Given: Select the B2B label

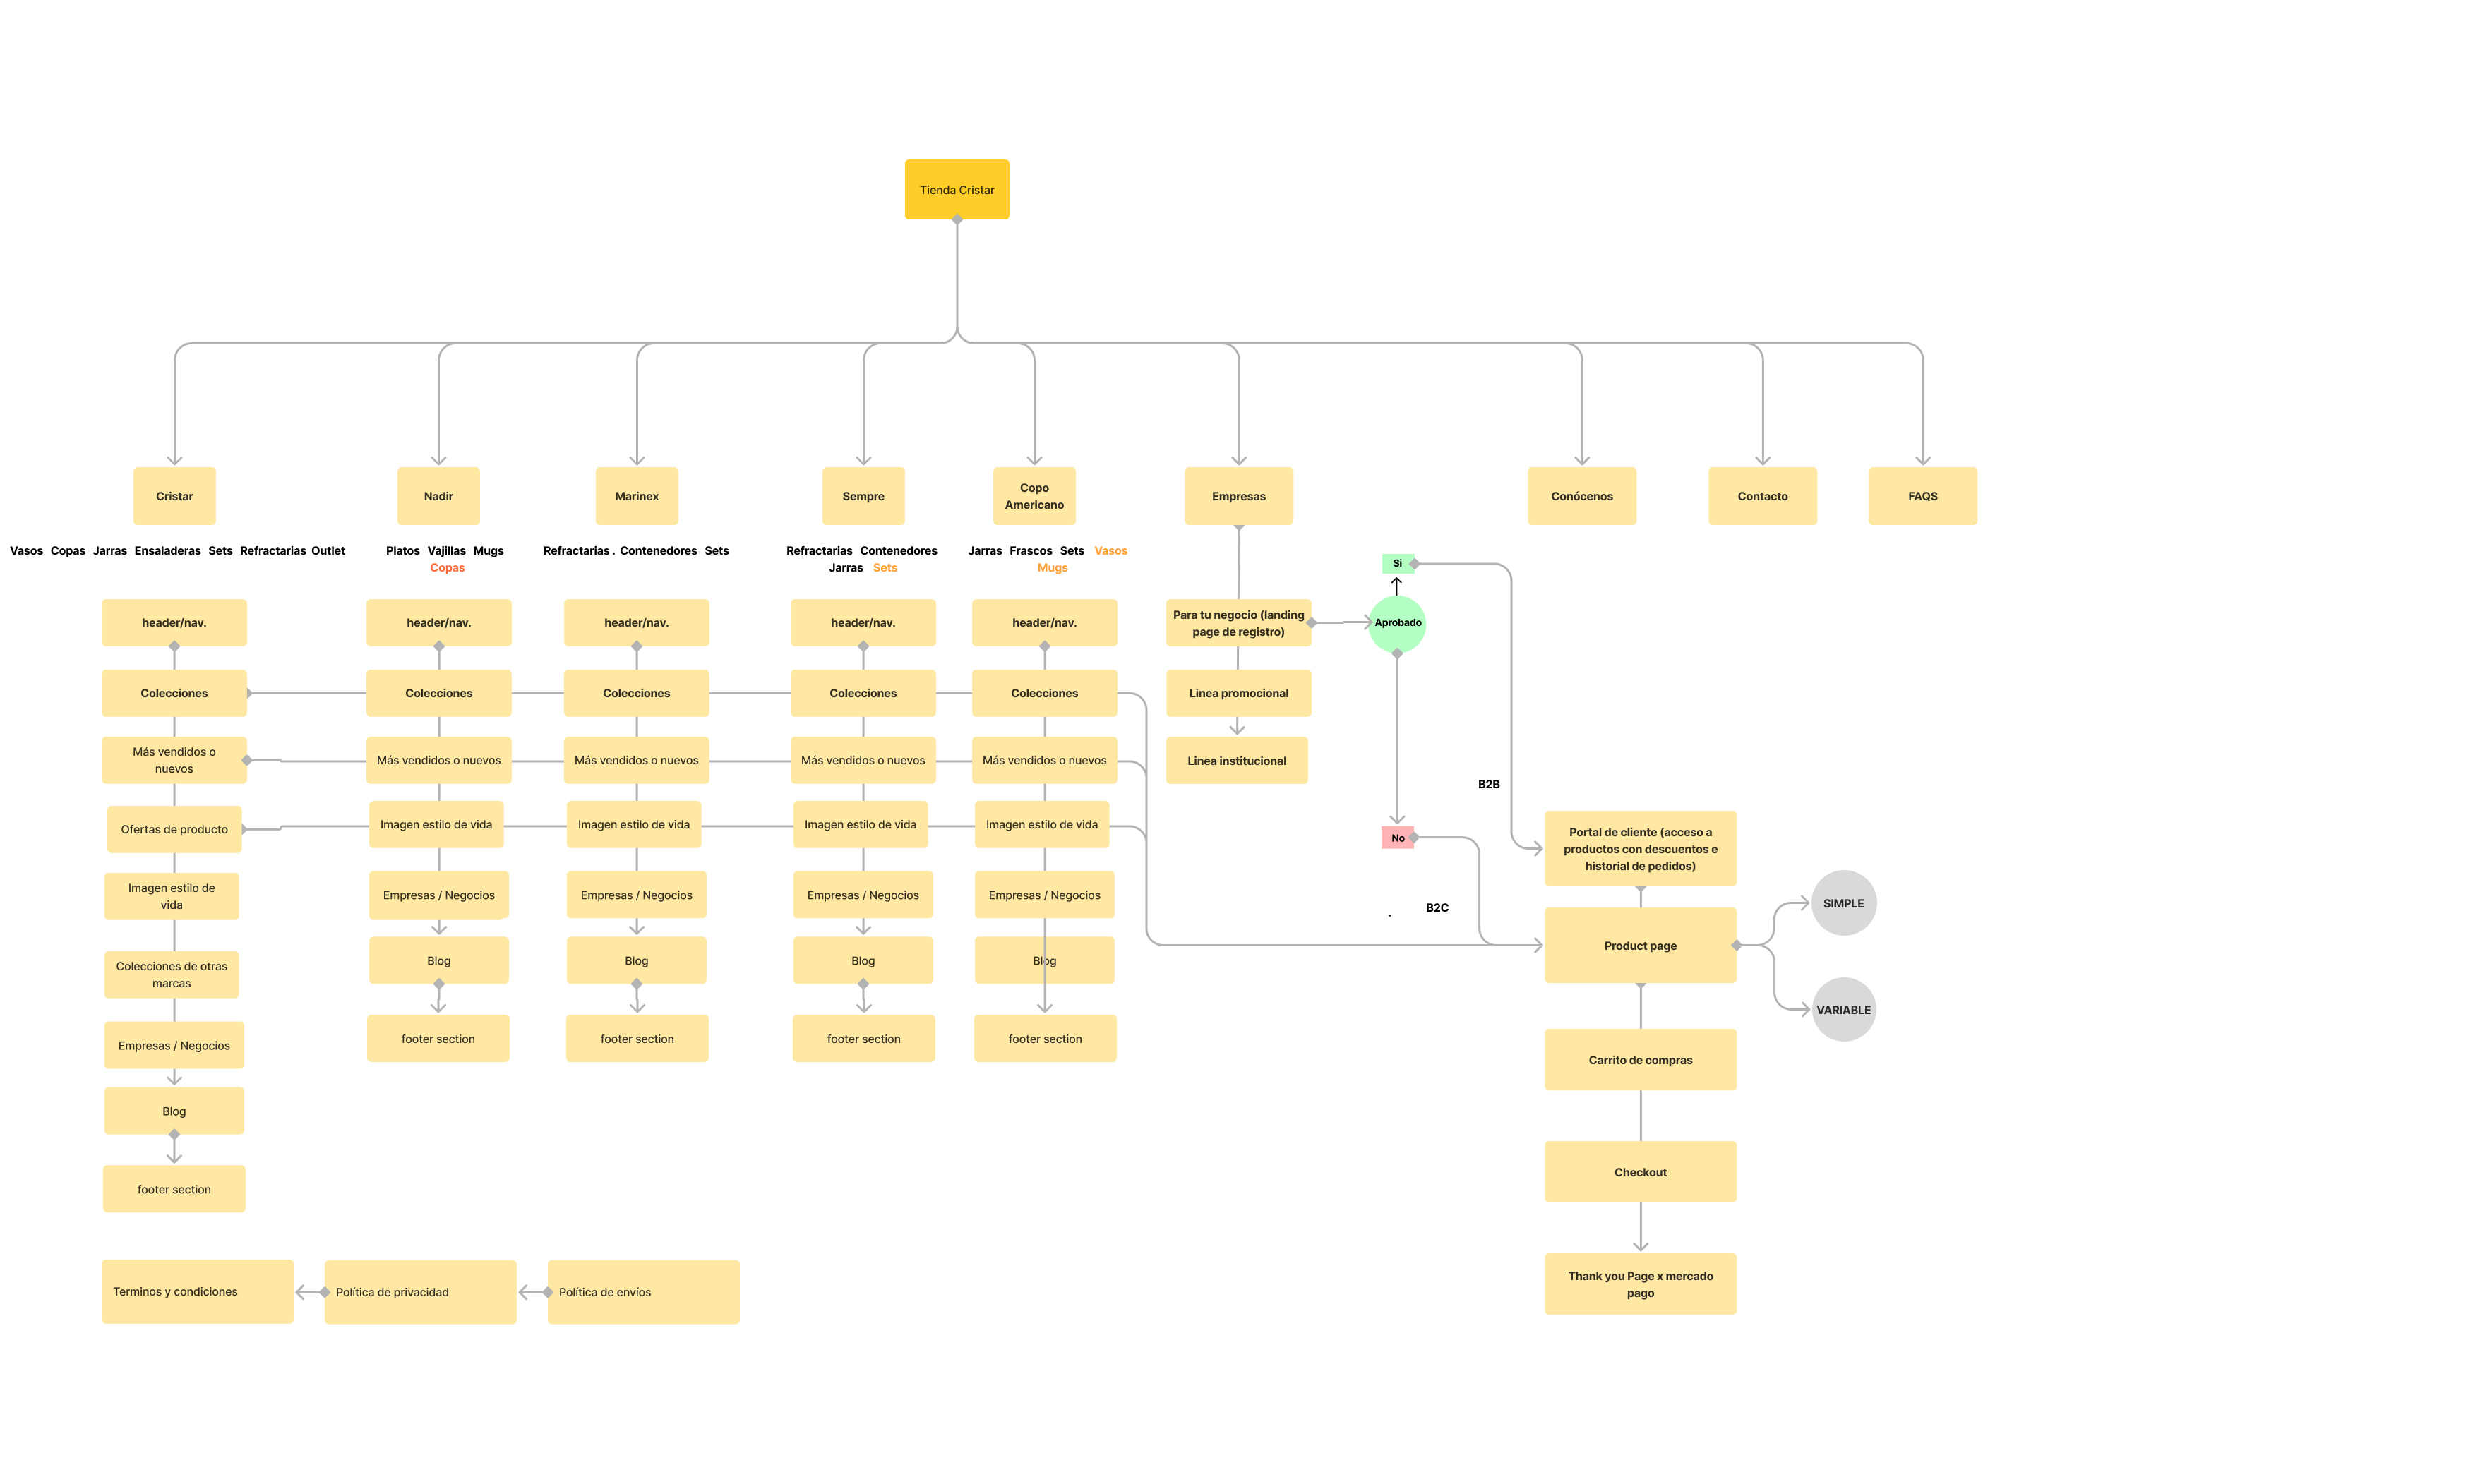Looking at the screenshot, I should click(1489, 784).
